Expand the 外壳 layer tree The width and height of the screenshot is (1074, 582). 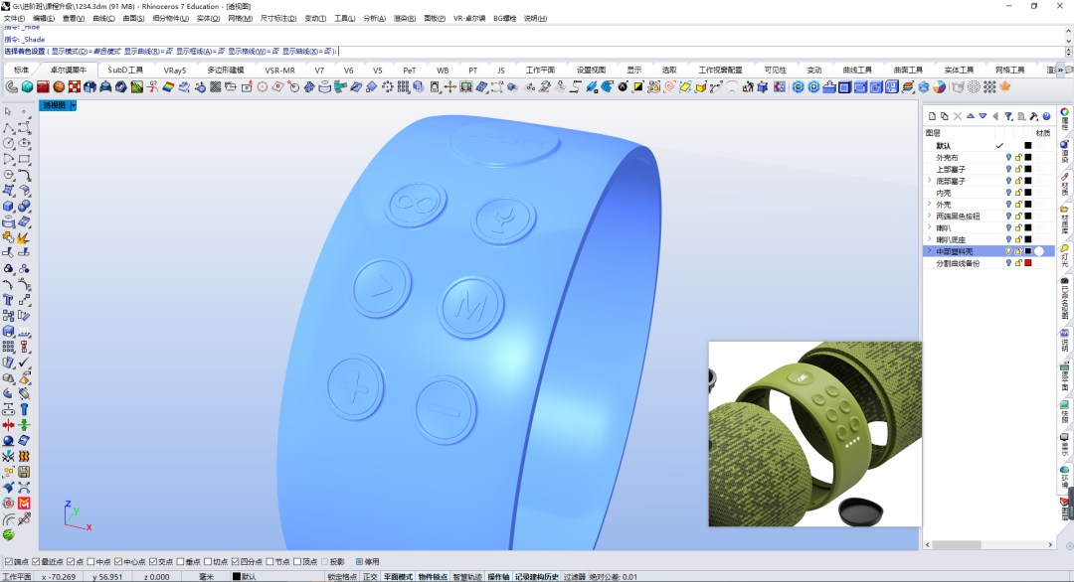930,204
